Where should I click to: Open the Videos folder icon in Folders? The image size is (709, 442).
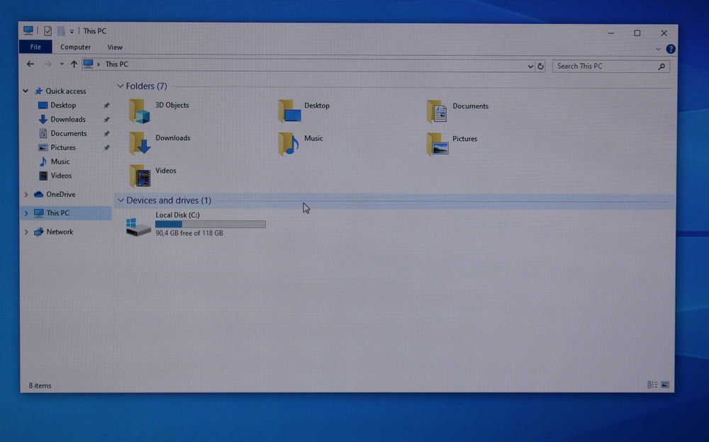point(139,176)
